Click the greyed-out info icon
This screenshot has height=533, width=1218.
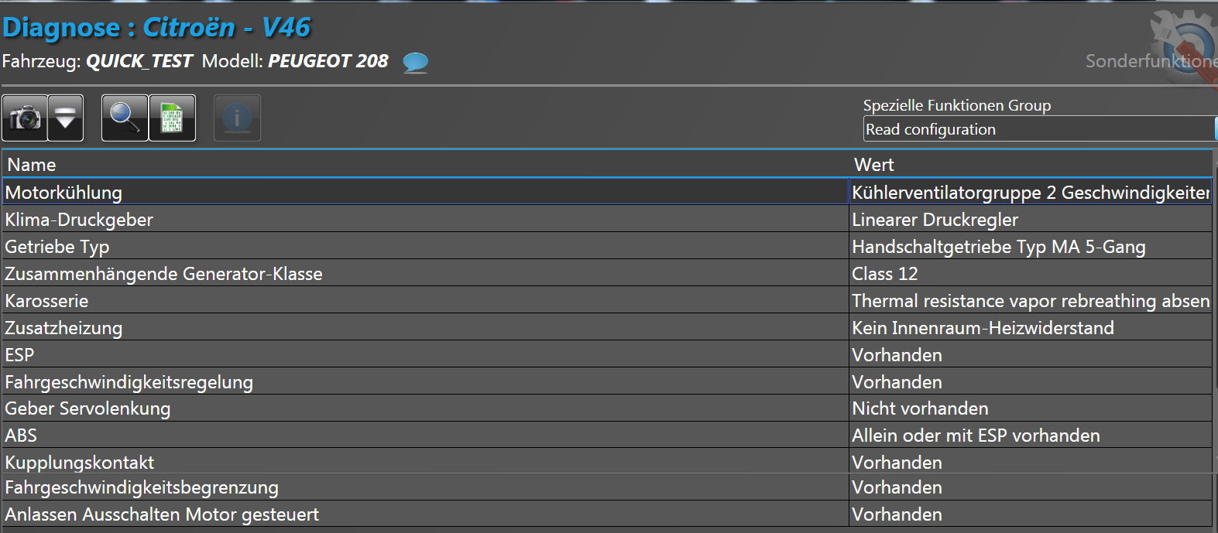237,118
